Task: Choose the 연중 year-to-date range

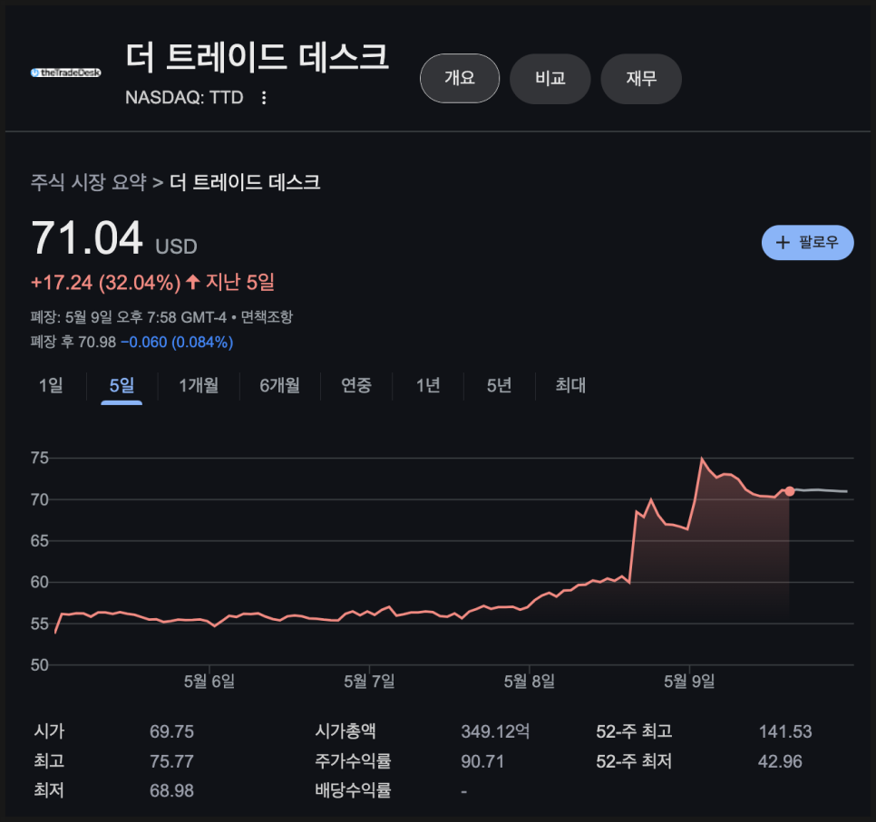Action: coord(356,385)
